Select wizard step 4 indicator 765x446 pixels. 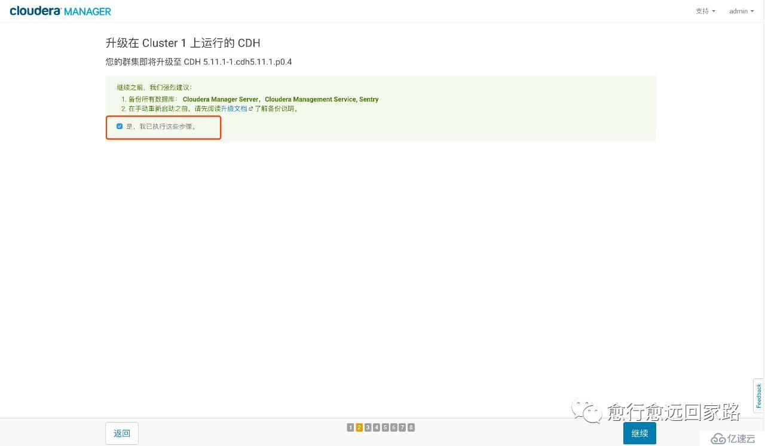[x=377, y=427]
